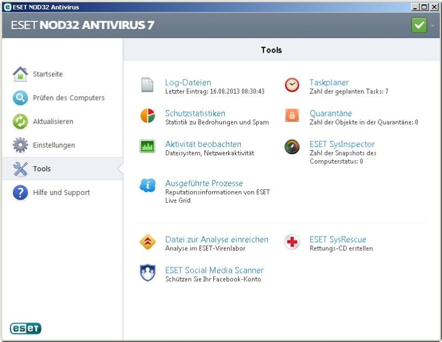Click the Aktivität beobachten green graph icon
Screen dimensions: 442x342
pos(147,146)
